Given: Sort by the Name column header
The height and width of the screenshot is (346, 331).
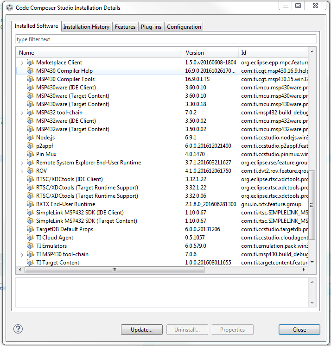Looking at the screenshot, I should point(100,53).
